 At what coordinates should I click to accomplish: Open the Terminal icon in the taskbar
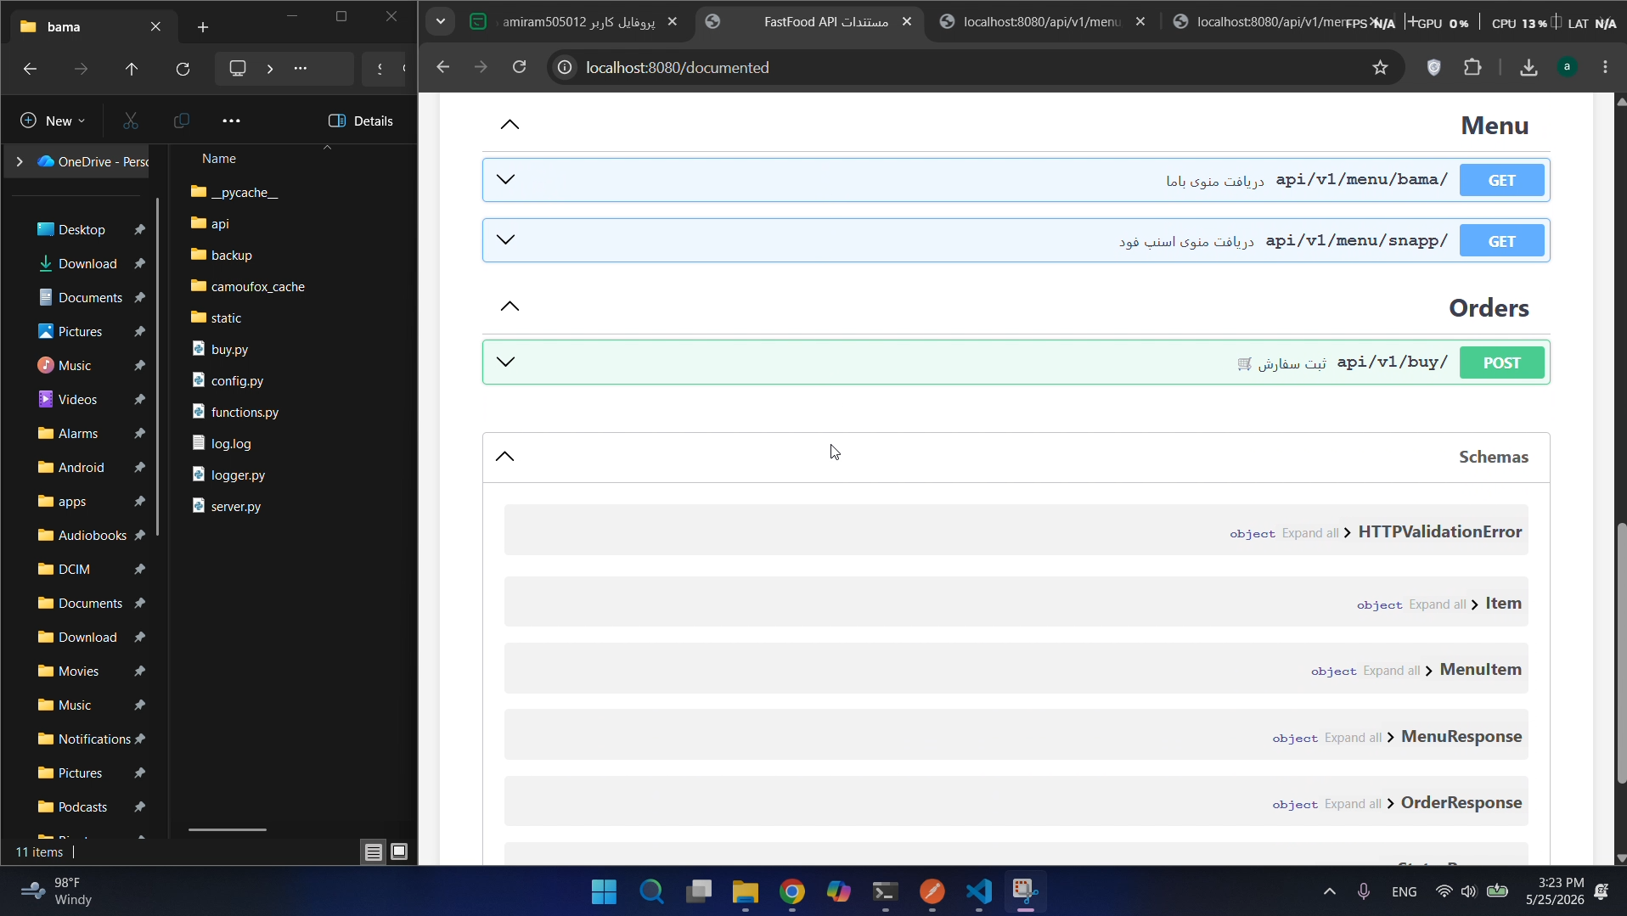point(885,891)
